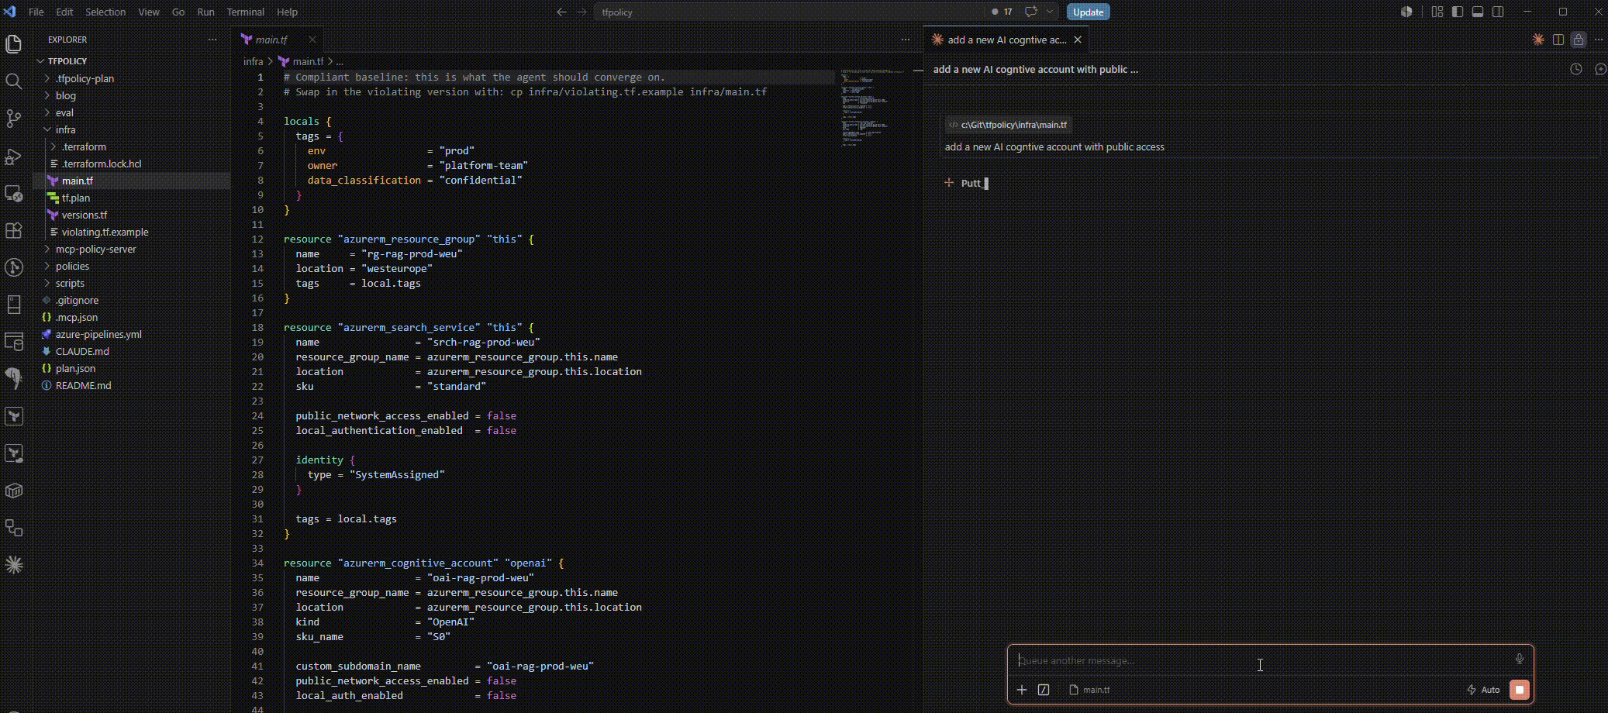Go forward with the right arrow
Screen dimensions: 1608x713
[x=581, y=12]
